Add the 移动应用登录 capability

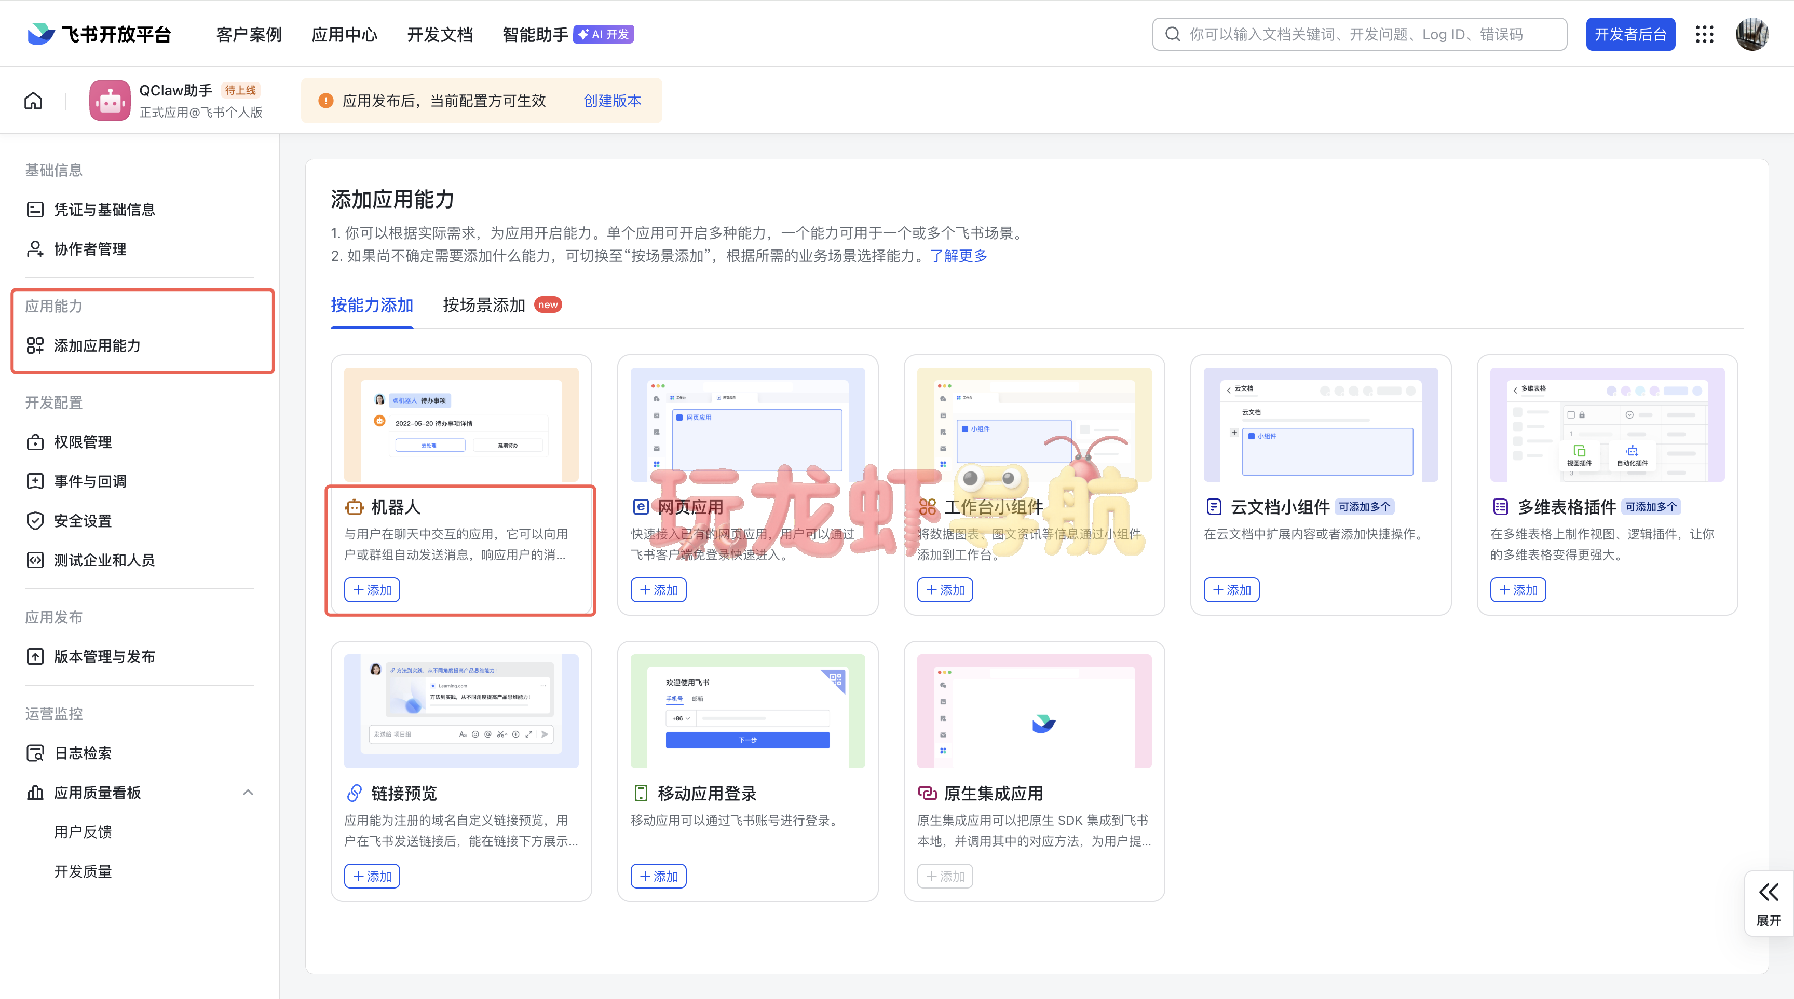(x=658, y=876)
